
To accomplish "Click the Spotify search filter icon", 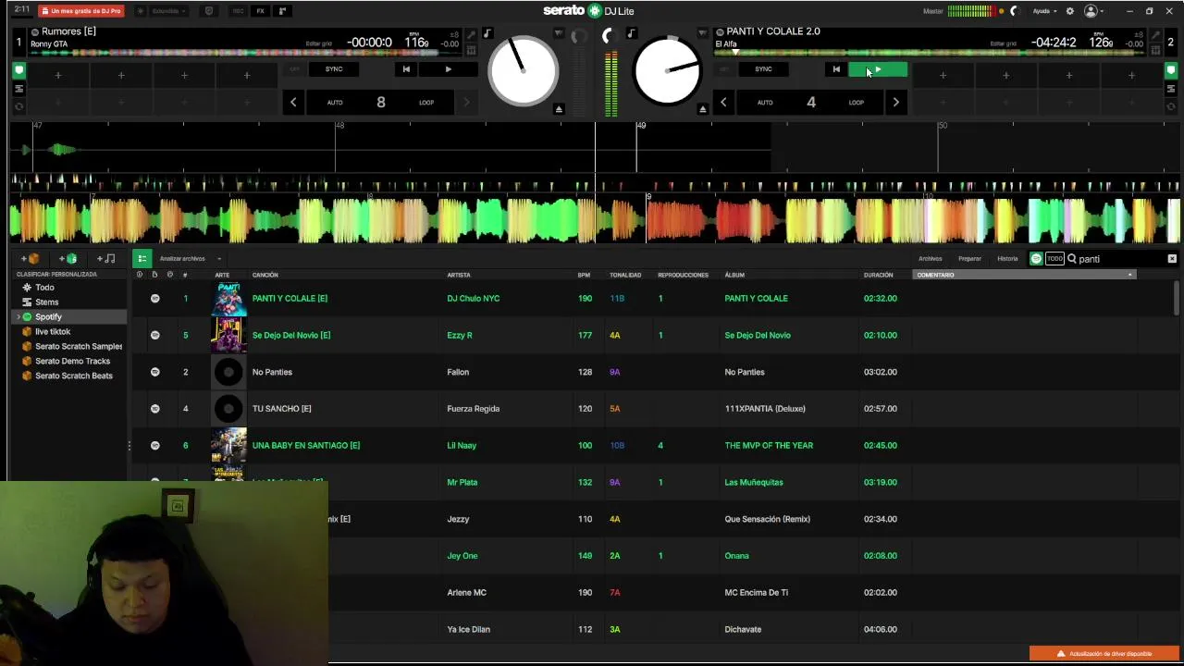I will [x=1036, y=259].
